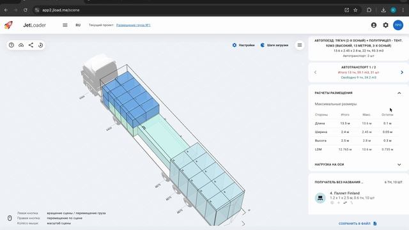Click the browser profile avatar
This screenshot has width=409, height=230.
(x=393, y=10)
